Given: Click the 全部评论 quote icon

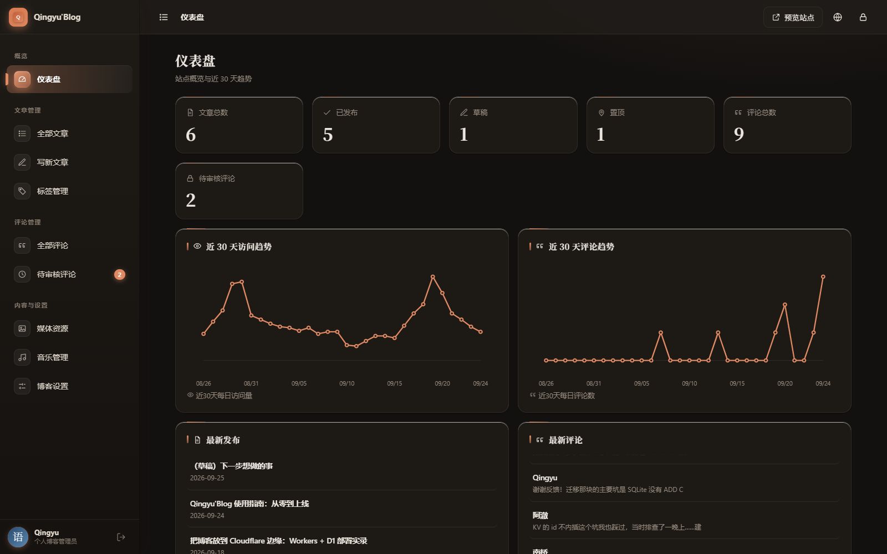Looking at the screenshot, I should coord(22,245).
